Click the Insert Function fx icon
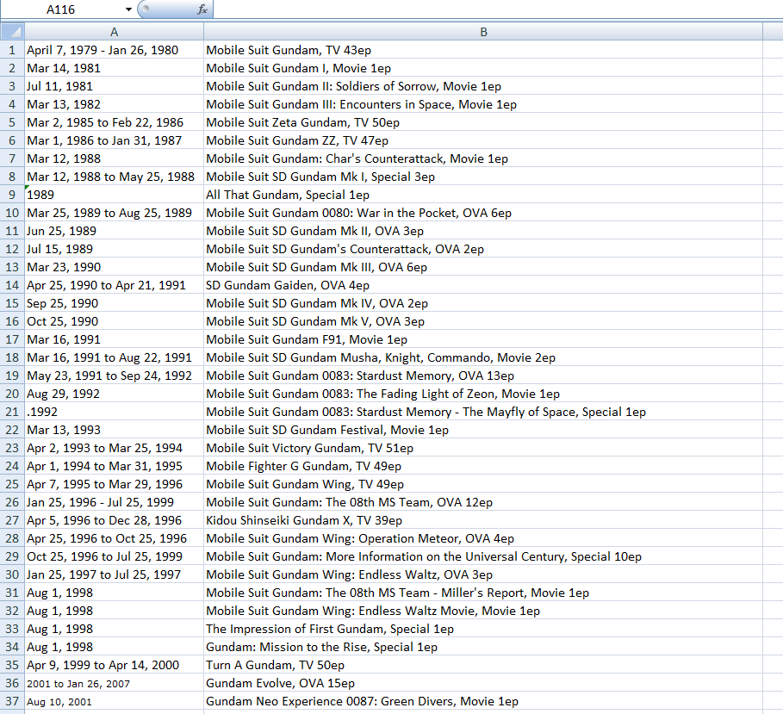The image size is (783, 714). pos(202,9)
